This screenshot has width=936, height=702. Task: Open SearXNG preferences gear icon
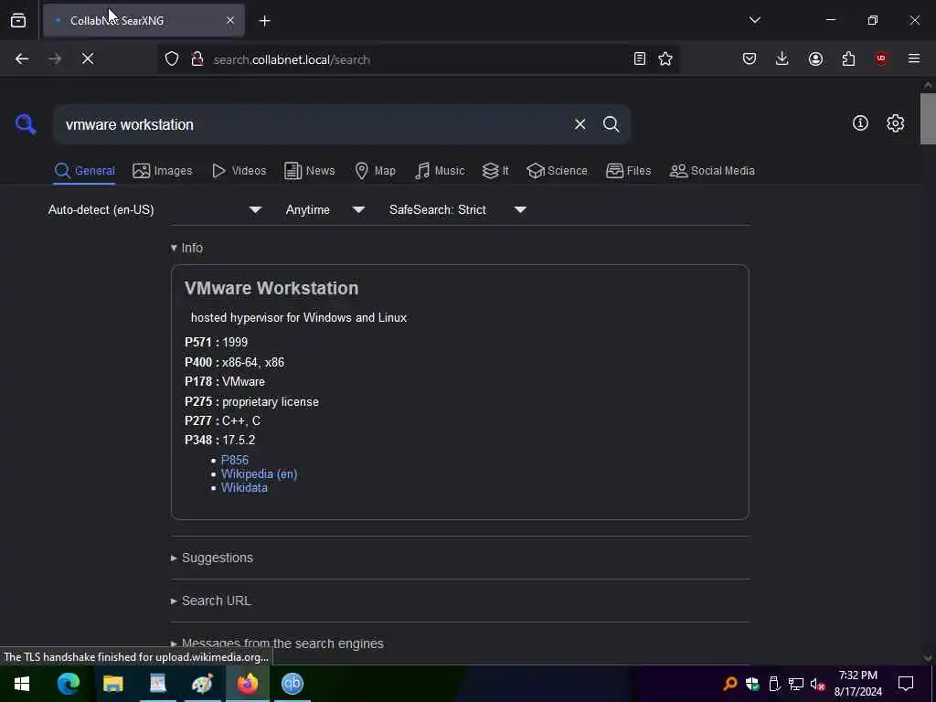[x=895, y=123]
